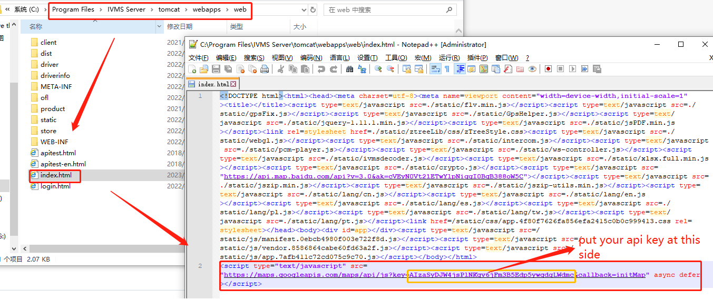Open the 编辑(E) menu
713x300 pixels.
(226, 58)
